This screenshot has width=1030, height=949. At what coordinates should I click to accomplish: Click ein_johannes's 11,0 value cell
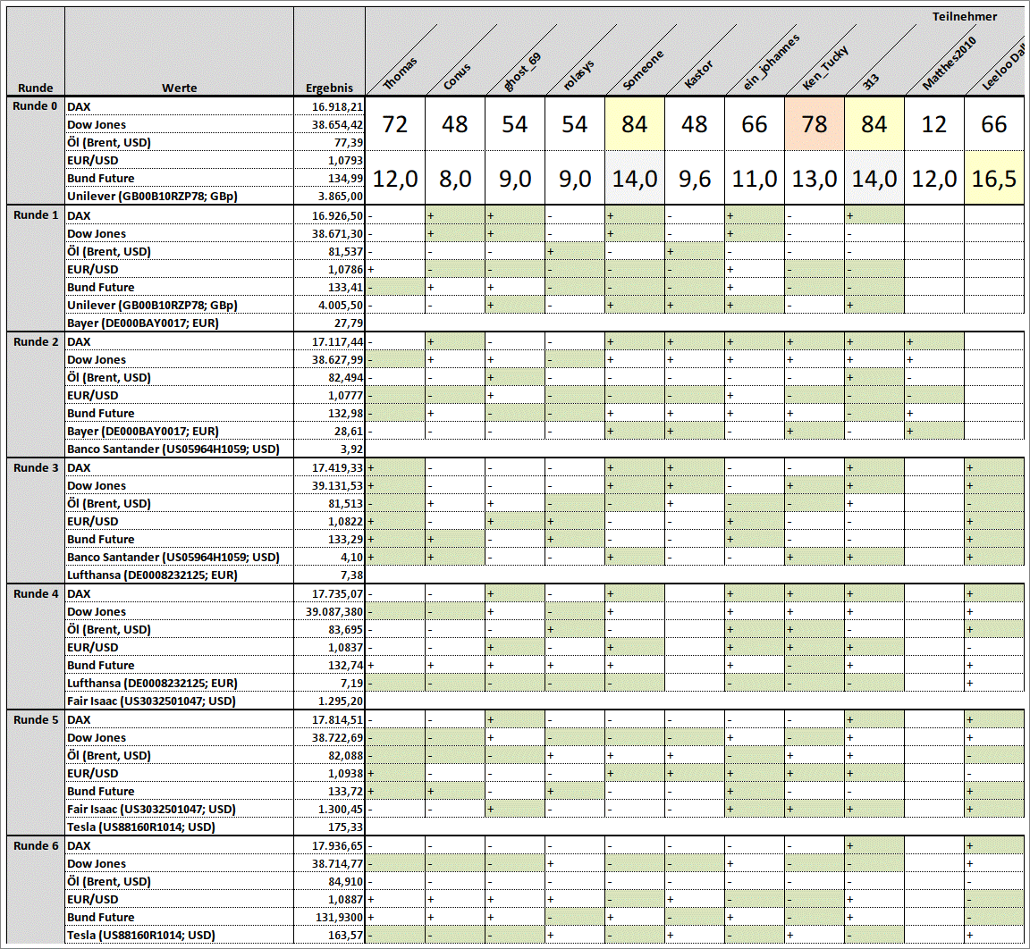755,178
